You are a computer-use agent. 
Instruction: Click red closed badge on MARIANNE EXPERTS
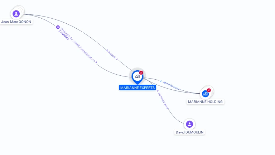[x=141, y=72]
